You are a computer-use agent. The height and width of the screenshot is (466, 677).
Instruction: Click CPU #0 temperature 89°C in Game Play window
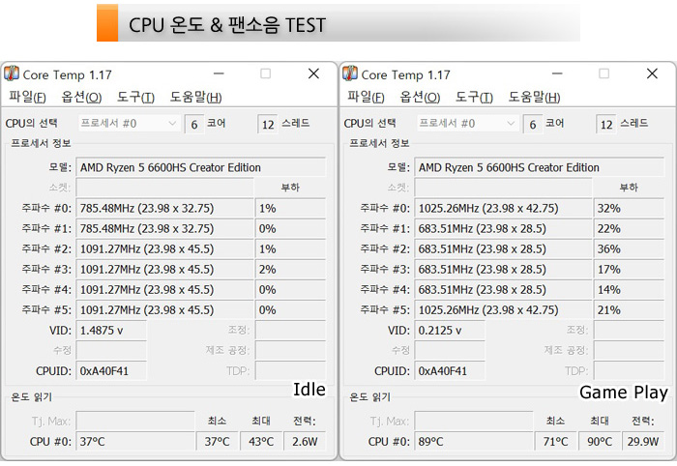pos(474,441)
